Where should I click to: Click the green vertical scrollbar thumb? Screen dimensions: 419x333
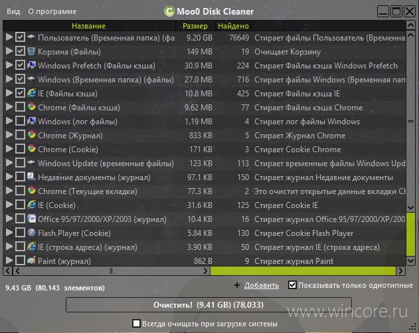(410, 234)
